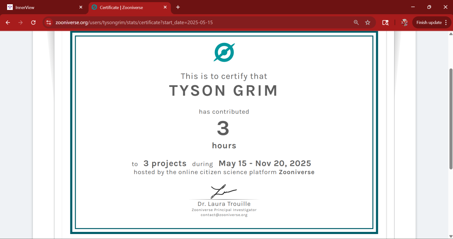The height and width of the screenshot is (239, 453).
Task: Click the bold word Zooniverse in hosted line
Action: tap(297, 172)
